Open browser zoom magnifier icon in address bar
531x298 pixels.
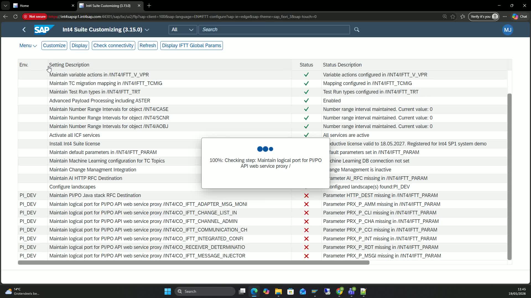click(x=445, y=17)
